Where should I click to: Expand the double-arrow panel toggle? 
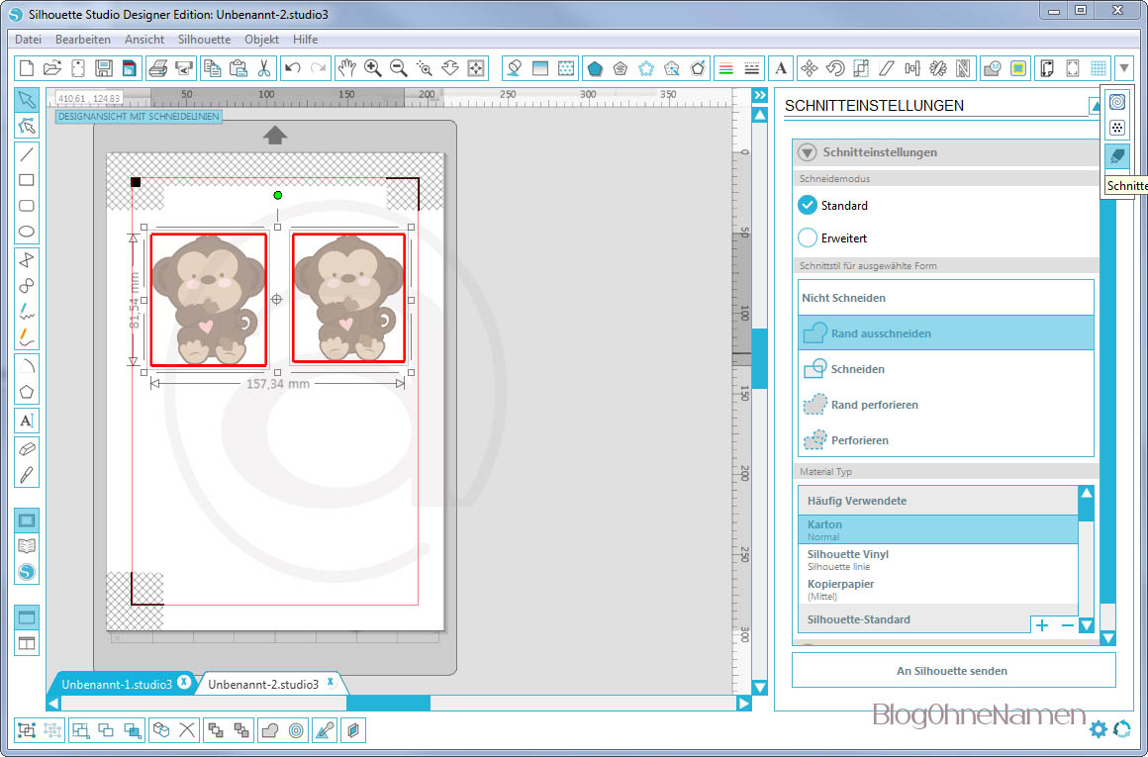[760, 95]
